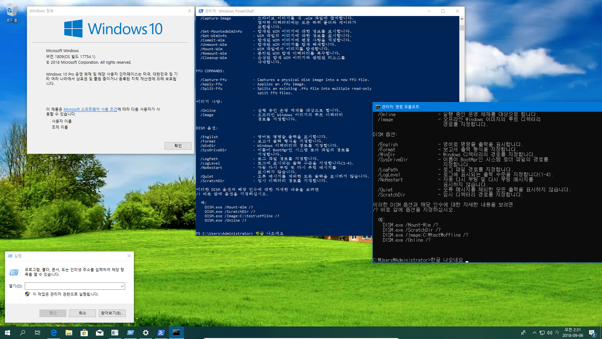Switch to Run dialog taskbar item
Viewport: 602px width, 339px height.
(130, 333)
